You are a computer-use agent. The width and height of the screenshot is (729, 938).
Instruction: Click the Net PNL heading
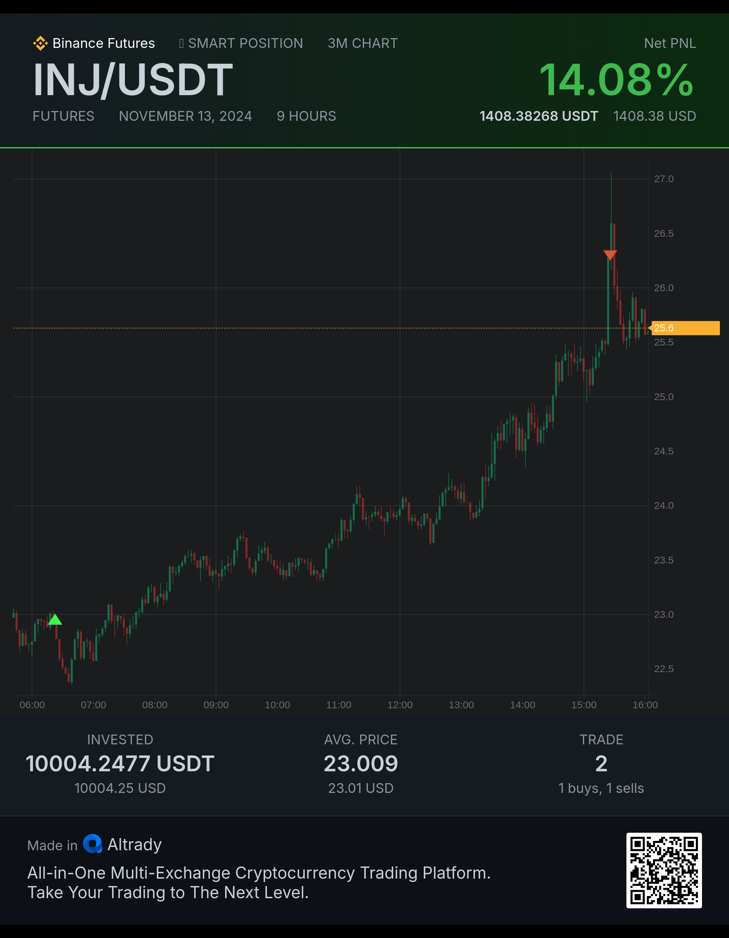click(x=670, y=44)
